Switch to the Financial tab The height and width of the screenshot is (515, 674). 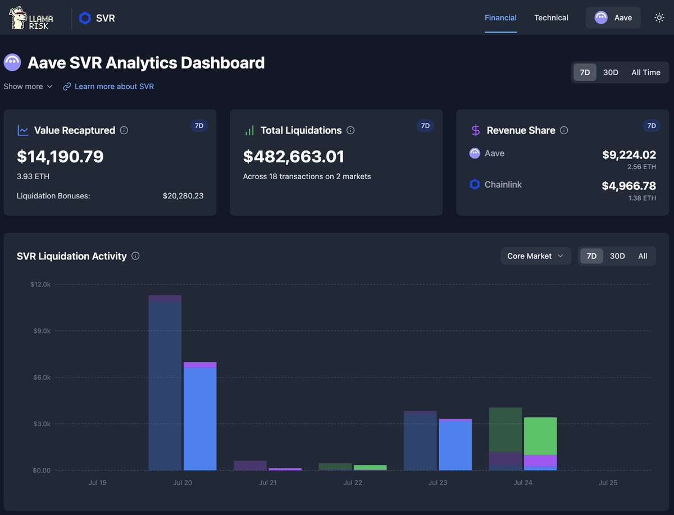click(500, 17)
